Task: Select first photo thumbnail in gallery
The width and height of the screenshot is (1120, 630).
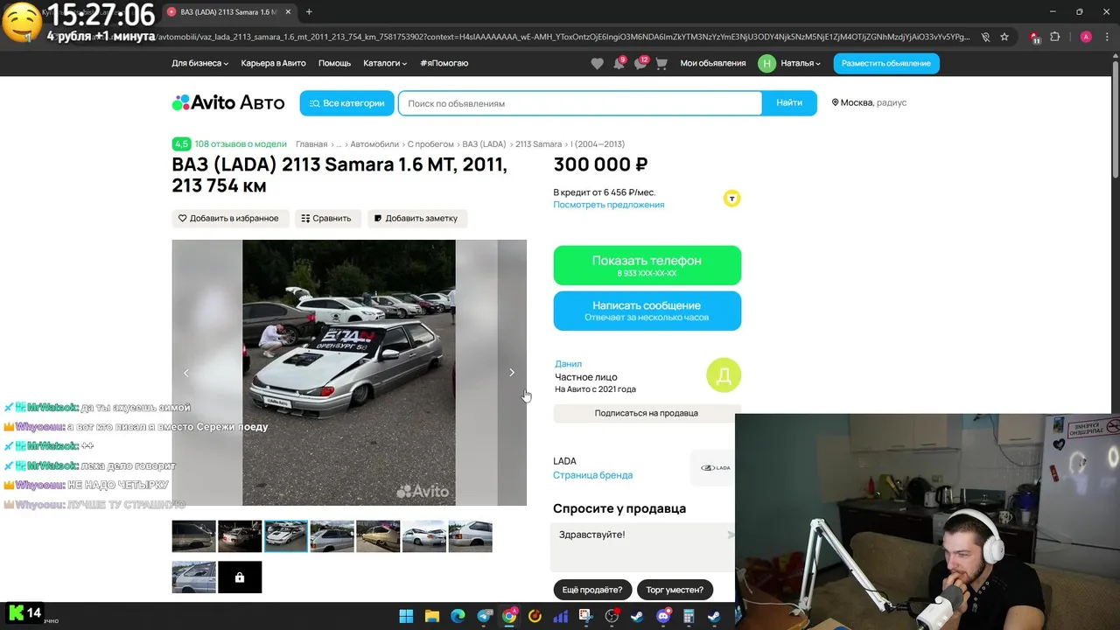Action: 193,536
